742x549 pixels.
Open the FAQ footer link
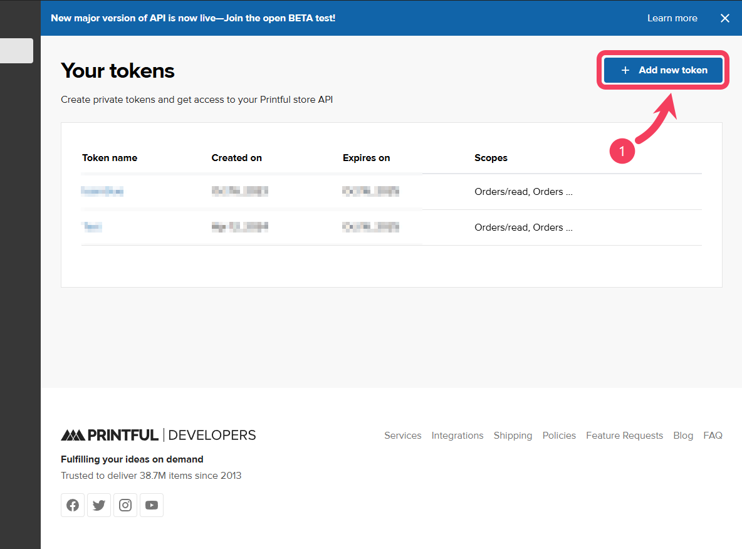(x=713, y=436)
